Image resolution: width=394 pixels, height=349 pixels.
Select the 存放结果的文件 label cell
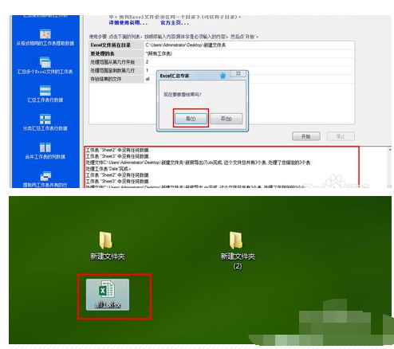point(116,79)
